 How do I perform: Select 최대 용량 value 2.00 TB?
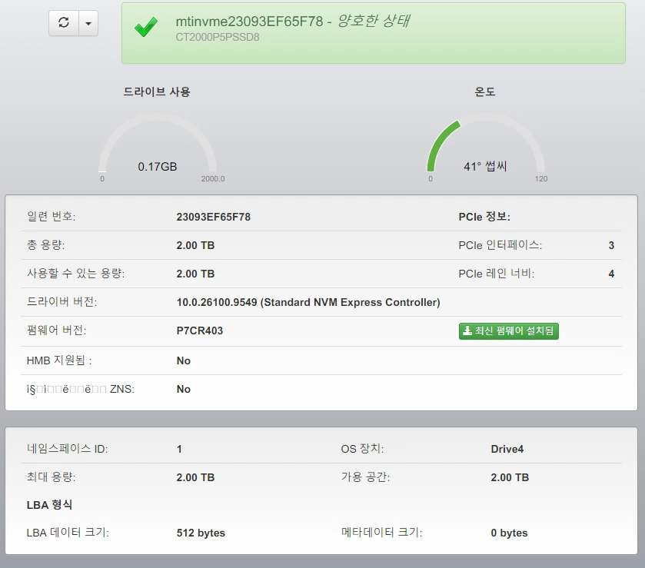tap(195, 477)
